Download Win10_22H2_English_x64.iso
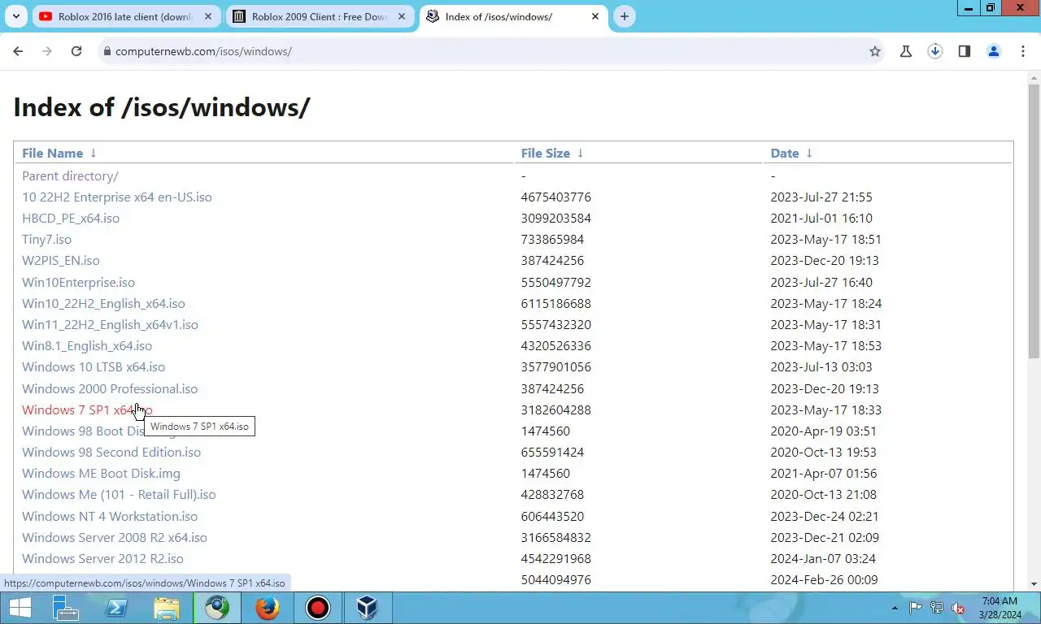The width and height of the screenshot is (1041, 624). 103,303
